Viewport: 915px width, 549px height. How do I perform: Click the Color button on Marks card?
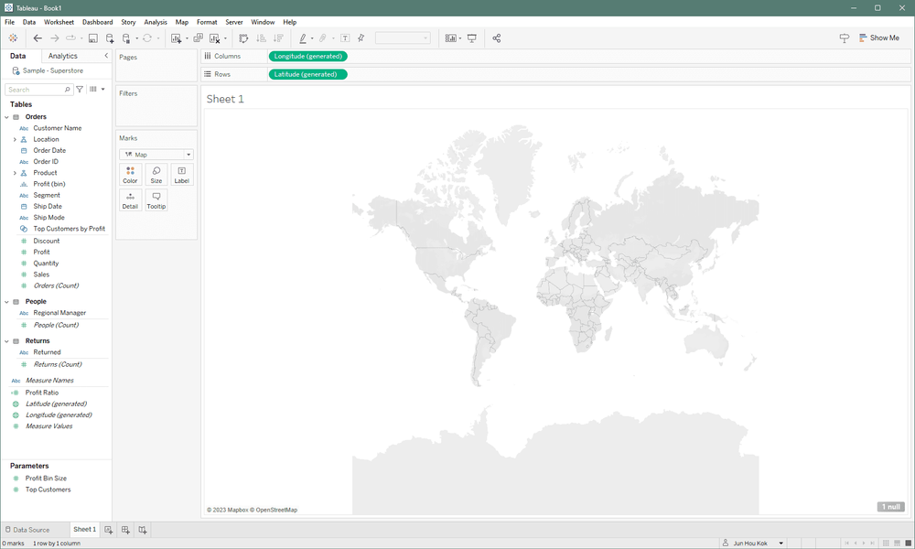(130, 175)
